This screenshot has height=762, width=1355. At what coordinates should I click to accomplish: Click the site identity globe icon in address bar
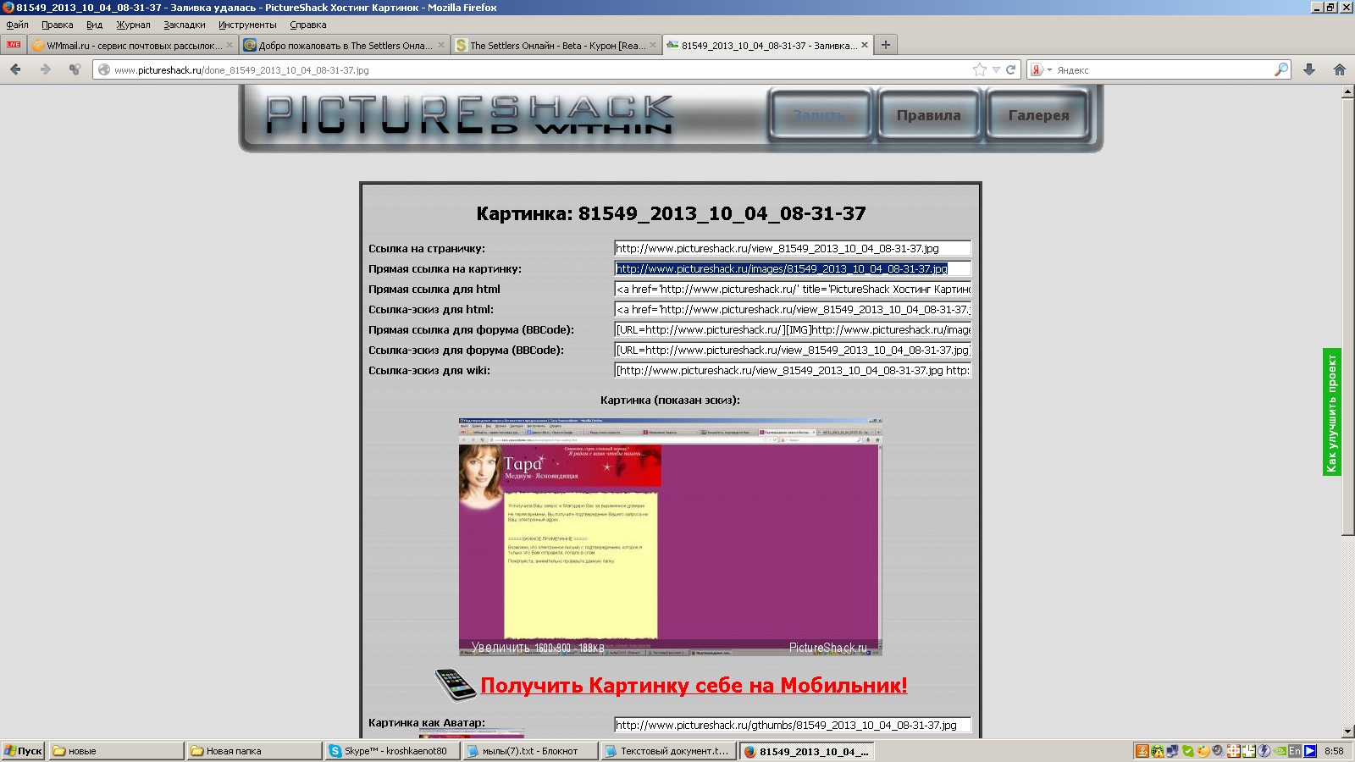tap(104, 70)
